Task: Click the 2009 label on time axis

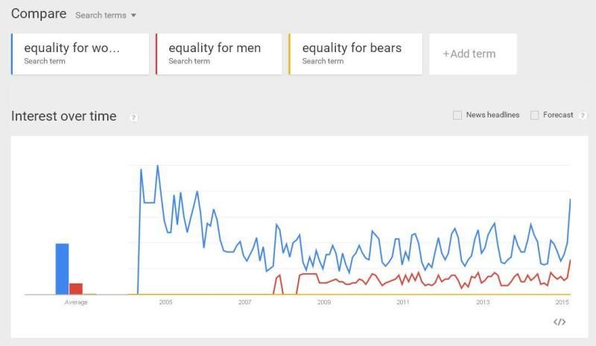Action: coord(324,302)
